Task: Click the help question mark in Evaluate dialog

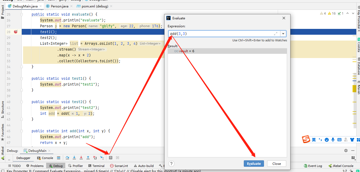Action: pos(172,164)
